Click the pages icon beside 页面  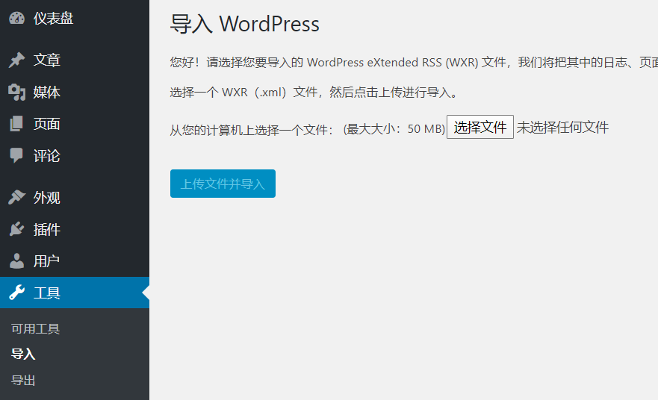click(x=16, y=125)
